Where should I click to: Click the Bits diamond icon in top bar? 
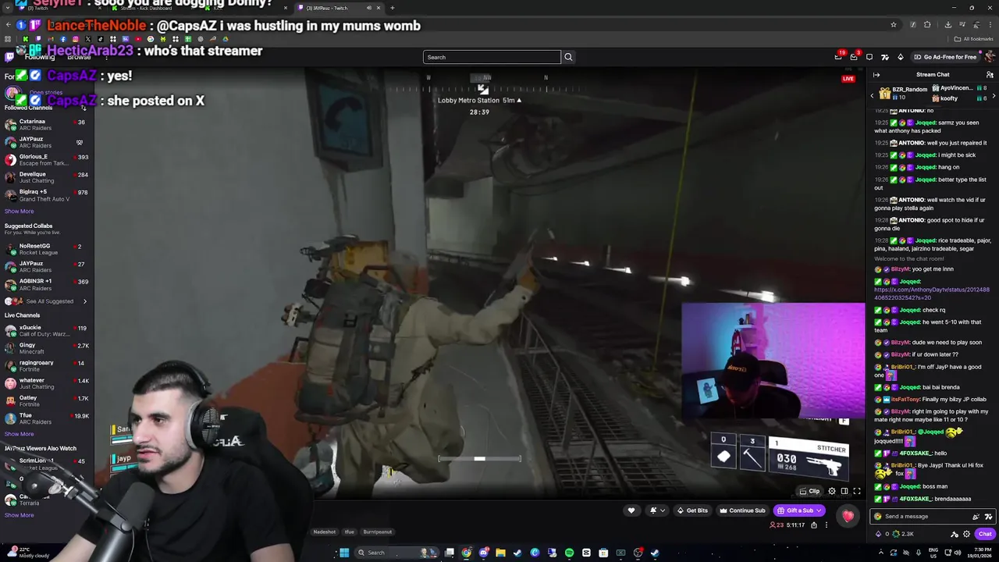click(x=900, y=57)
